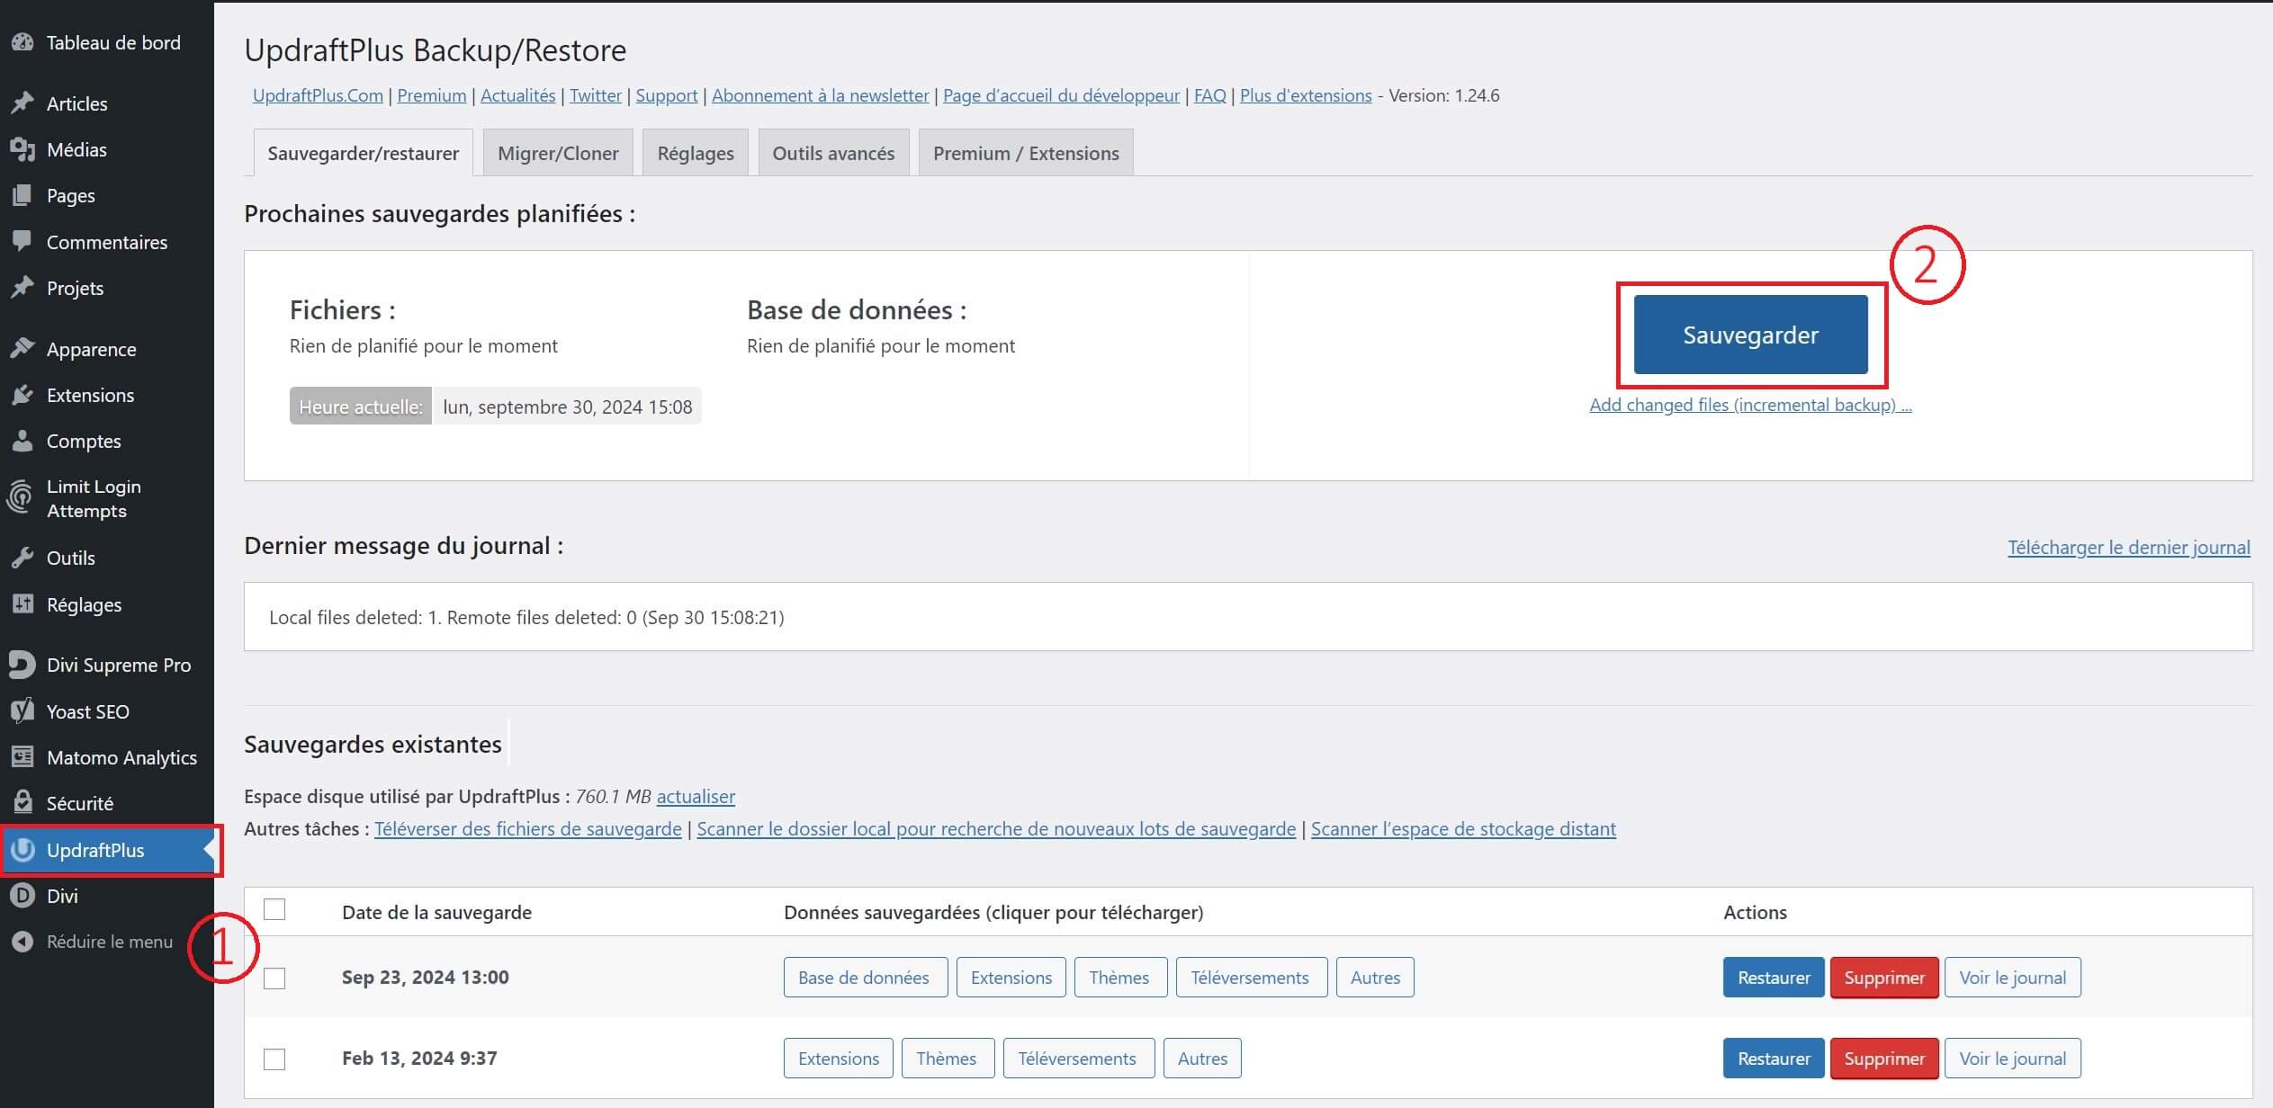The height and width of the screenshot is (1108, 2273).
Task: Open the FAQ link
Action: (x=1210, y=95)
